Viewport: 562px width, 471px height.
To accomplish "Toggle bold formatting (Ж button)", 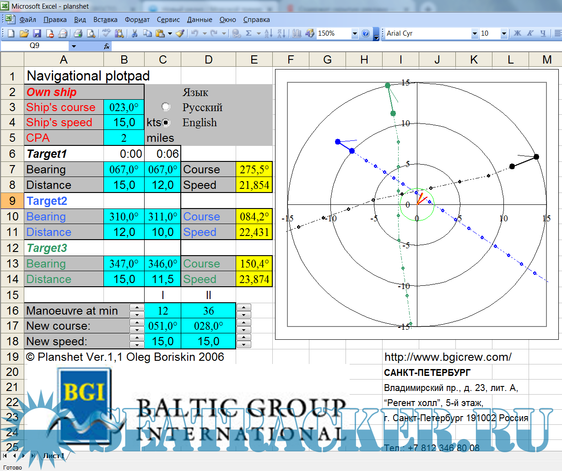I will pos(518,33).
